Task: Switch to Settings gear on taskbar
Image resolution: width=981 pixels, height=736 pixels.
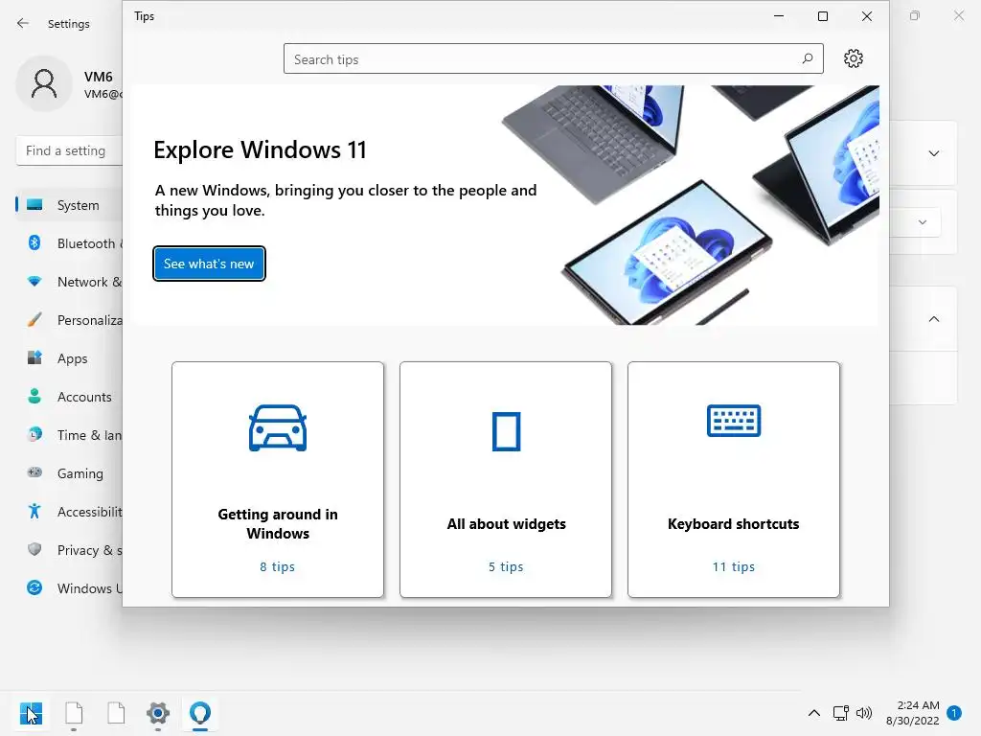Action: coord(158,713)
